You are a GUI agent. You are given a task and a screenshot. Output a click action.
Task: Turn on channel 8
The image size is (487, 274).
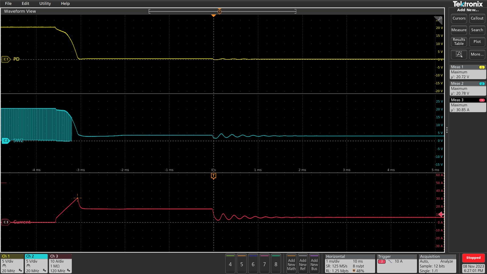pyautogui.click(x=276, y=264)
